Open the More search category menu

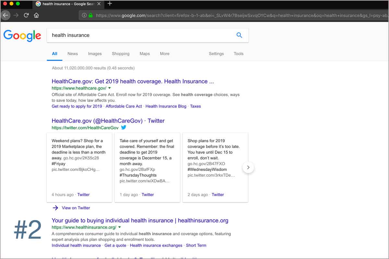(165, 54)
